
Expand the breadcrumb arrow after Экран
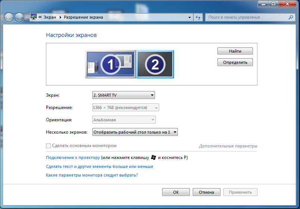coord(60,17)
